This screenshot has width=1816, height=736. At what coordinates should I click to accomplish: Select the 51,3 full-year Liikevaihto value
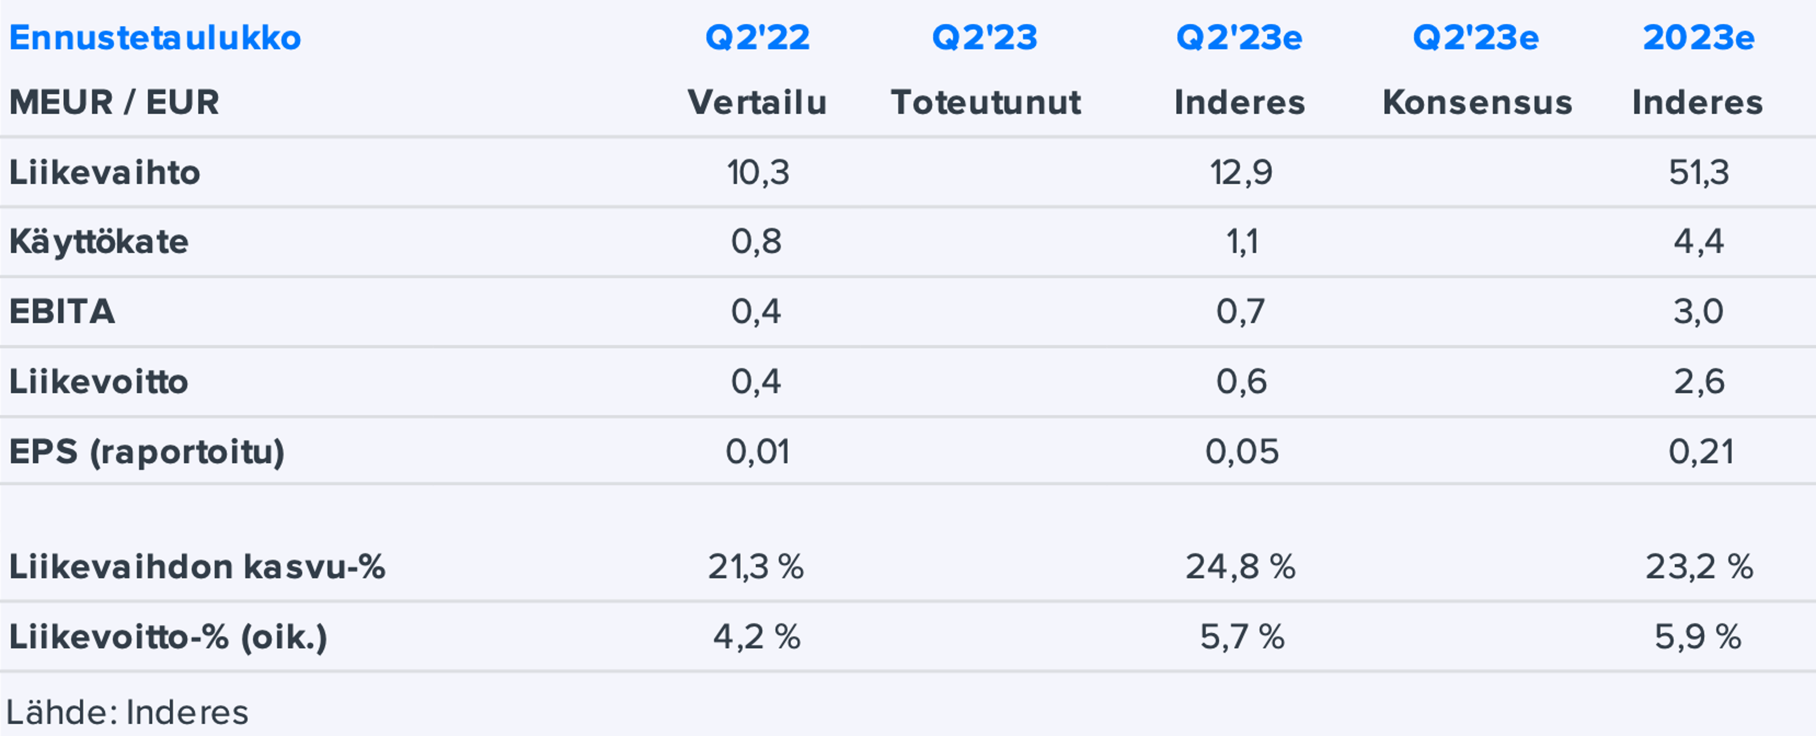tap(1698, 173)
